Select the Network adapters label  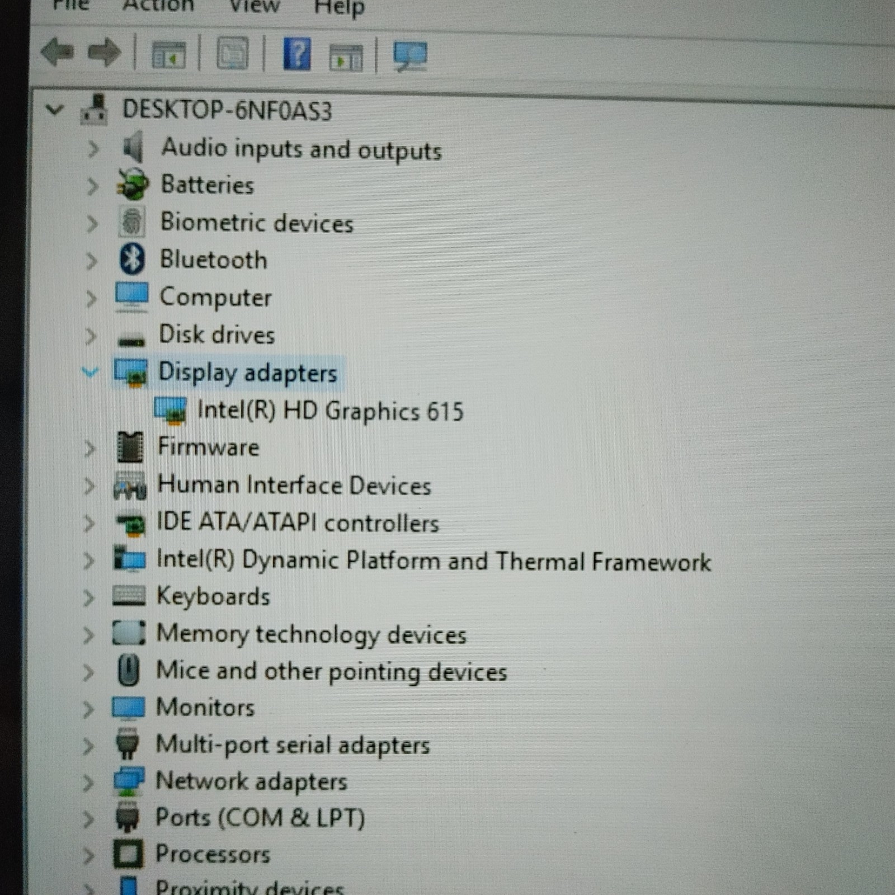pos(251,782)
